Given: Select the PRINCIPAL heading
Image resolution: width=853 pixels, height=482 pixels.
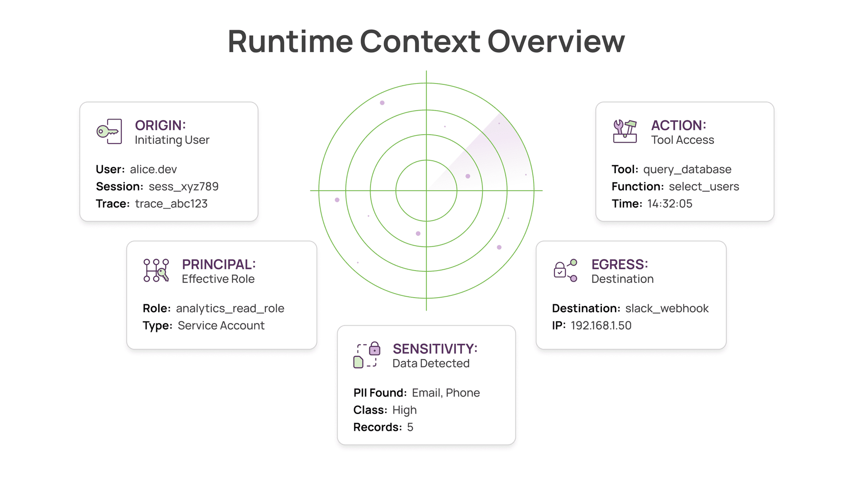Looking at the screenshot, I should 219,264.
